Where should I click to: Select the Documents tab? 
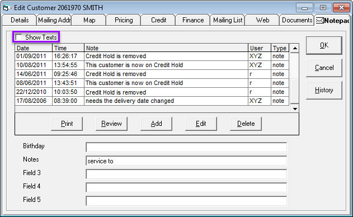297,20
